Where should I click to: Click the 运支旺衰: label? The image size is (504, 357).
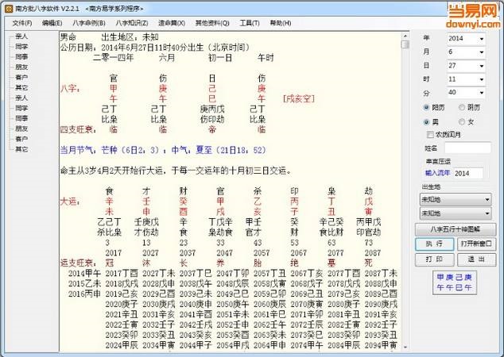(x=79, y=263)
